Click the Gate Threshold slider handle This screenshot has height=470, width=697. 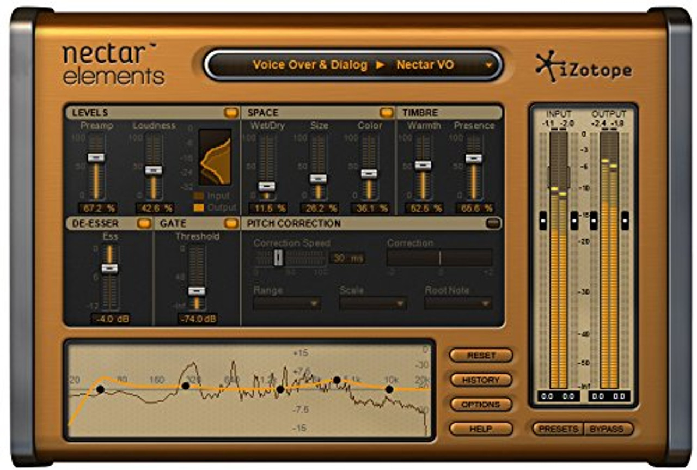tap(197, 291)
